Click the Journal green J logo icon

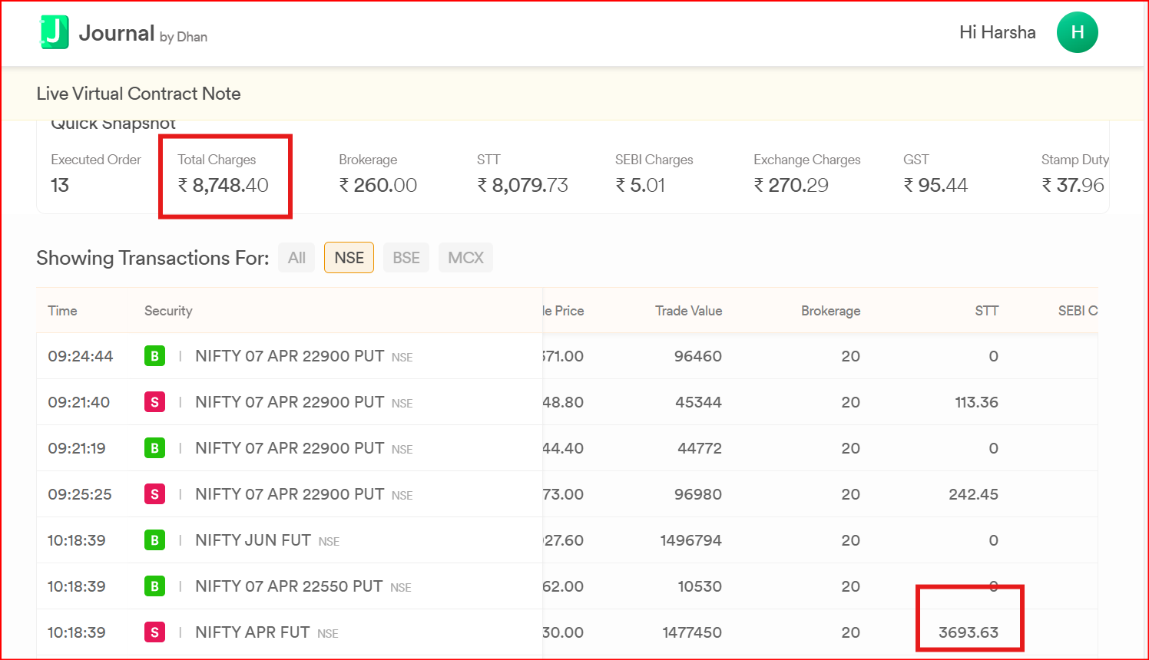coord(55,32)
